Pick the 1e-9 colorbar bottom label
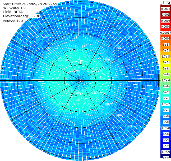Viewport: 171px width, 161px height. coord(166,158)
